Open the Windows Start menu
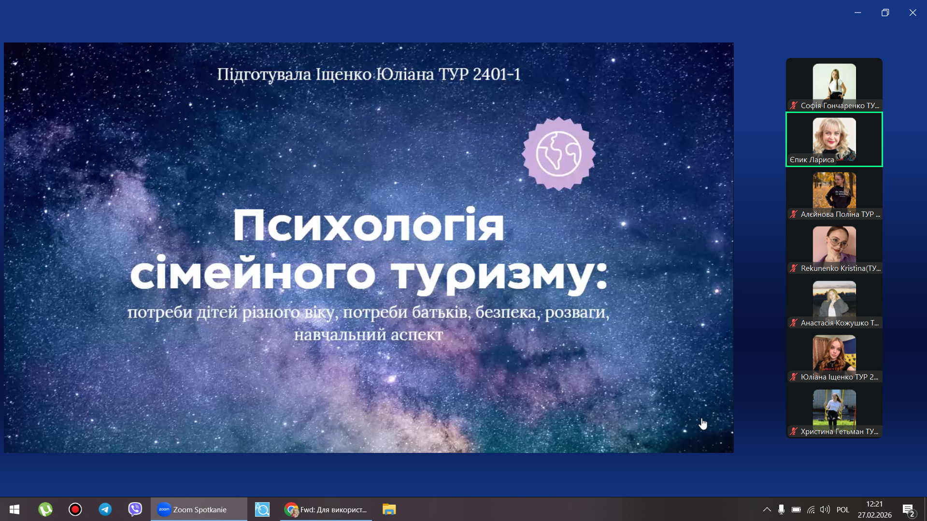 point(14,509)
